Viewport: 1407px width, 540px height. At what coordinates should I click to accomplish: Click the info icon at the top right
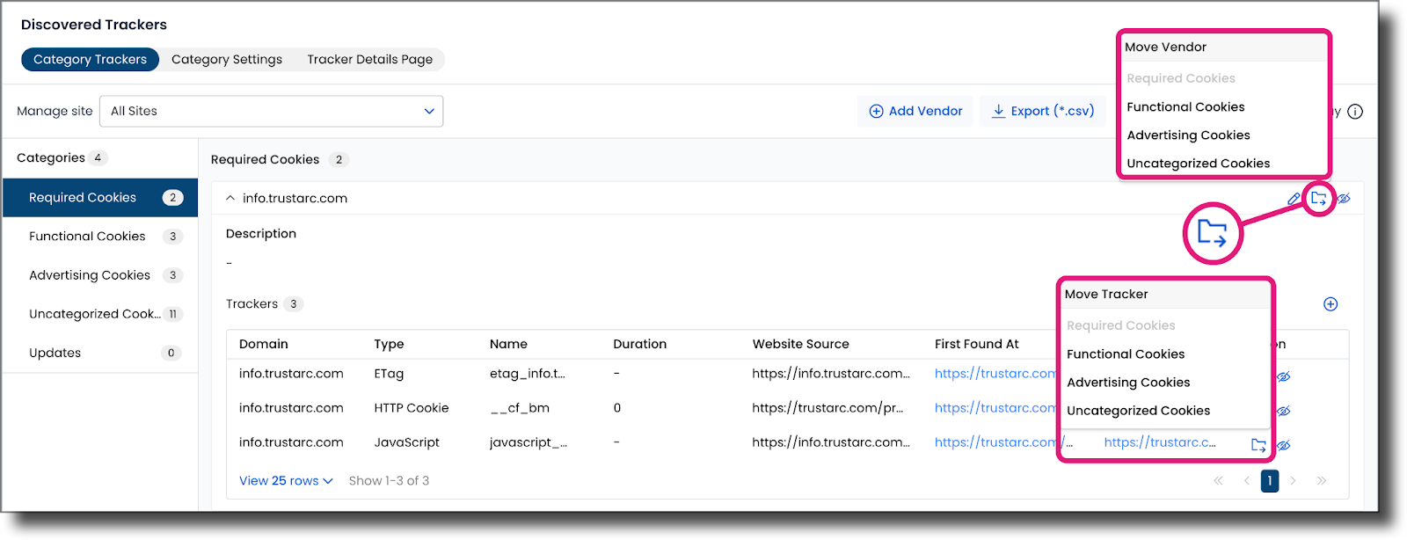pos(1355,112)
